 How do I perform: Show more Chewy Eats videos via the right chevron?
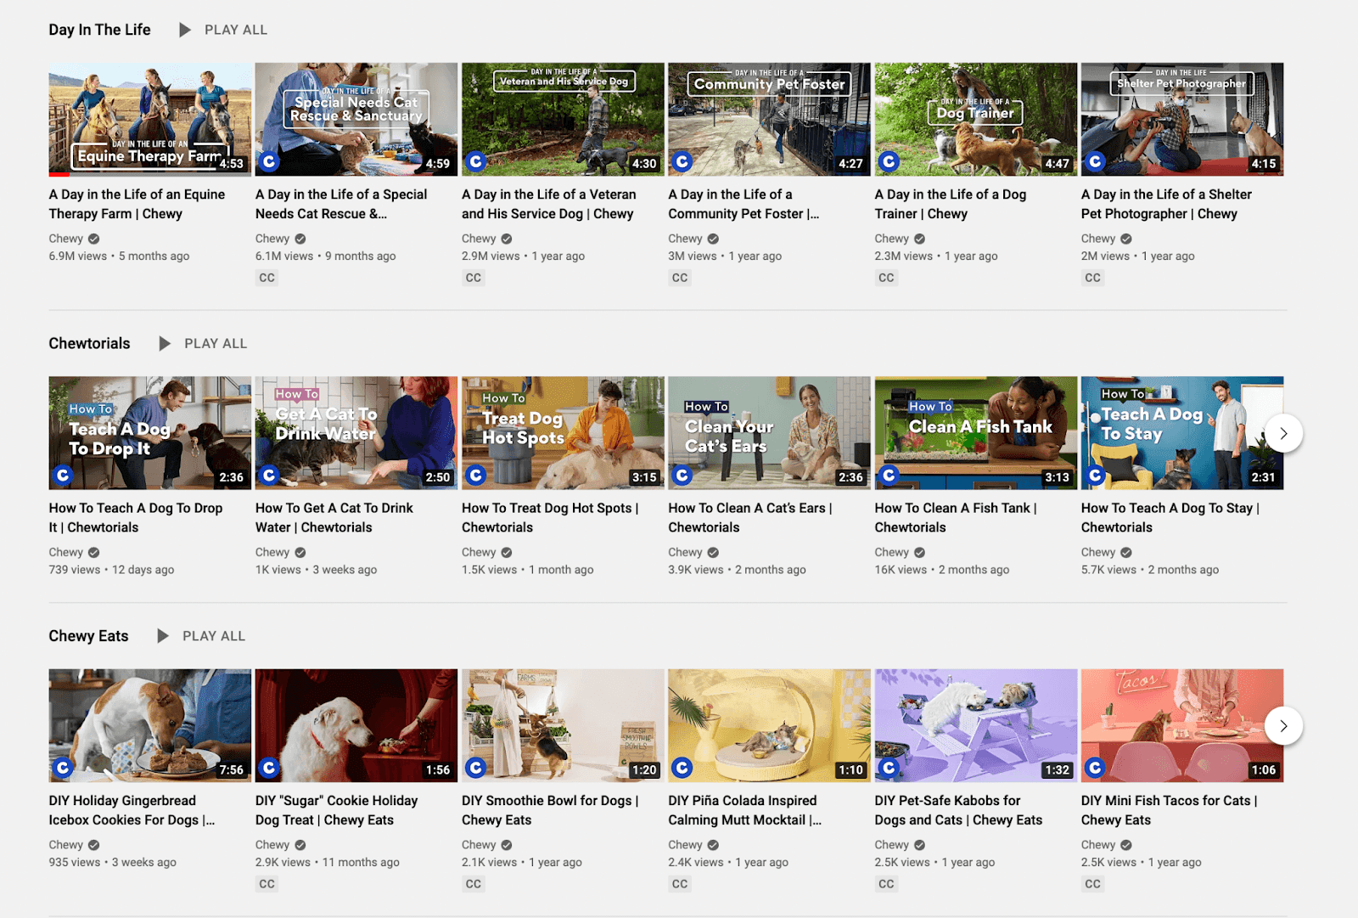point(1283,726)
